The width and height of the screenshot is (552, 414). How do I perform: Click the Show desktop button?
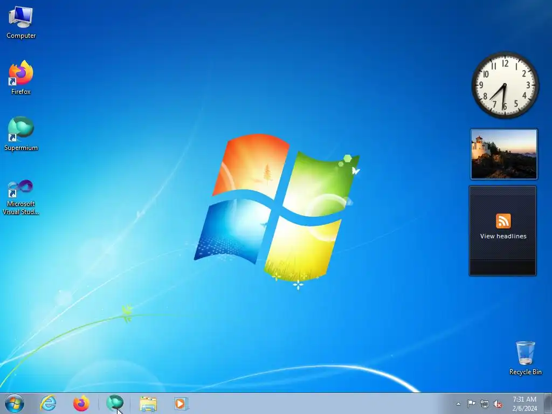(x=548, y=403)
